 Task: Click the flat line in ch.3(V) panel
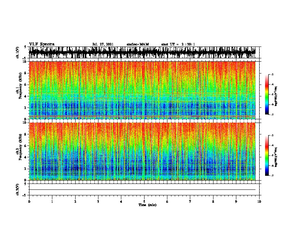pyautogui.click(x=142, y=190)
